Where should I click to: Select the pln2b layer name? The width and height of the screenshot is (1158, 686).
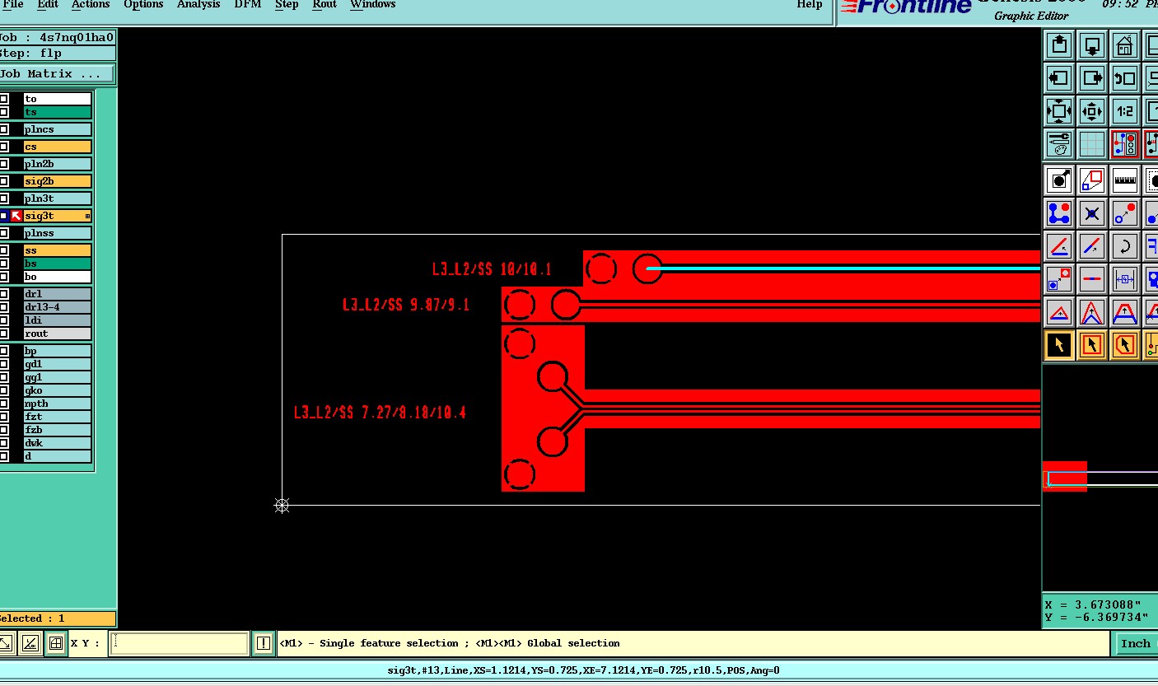(x=57, y=164)
